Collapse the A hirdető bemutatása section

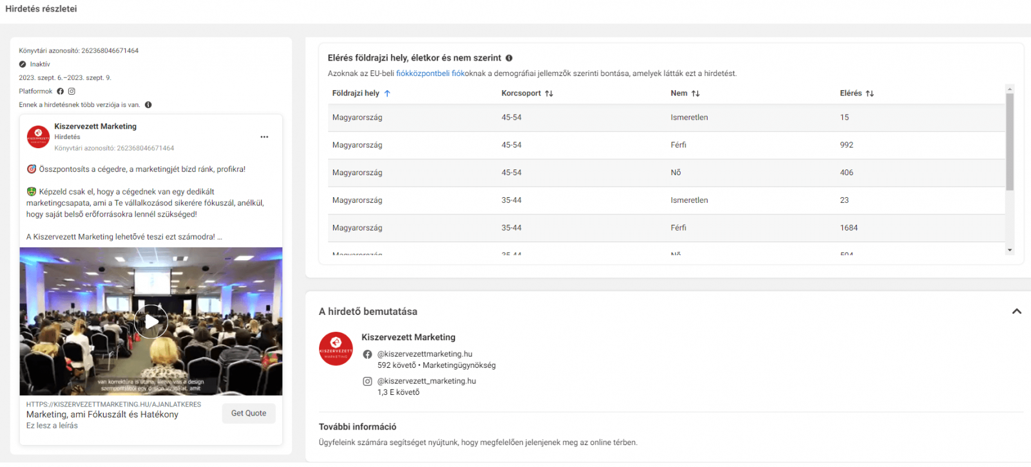pyautogui.click(x=1016, y=312)
